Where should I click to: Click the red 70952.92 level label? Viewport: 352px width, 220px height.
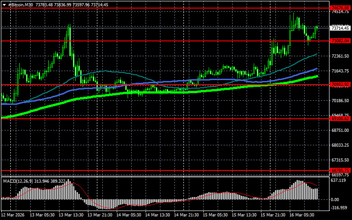click(340, 85)
